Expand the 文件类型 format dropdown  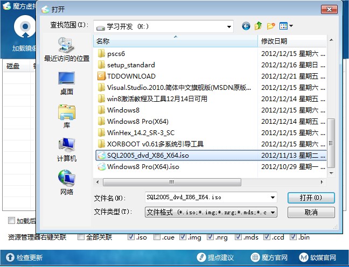(273, 213)
